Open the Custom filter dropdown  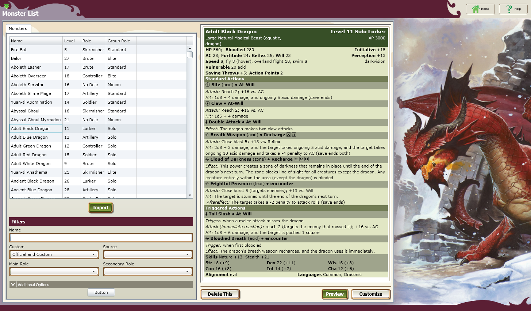click(54, 254)
